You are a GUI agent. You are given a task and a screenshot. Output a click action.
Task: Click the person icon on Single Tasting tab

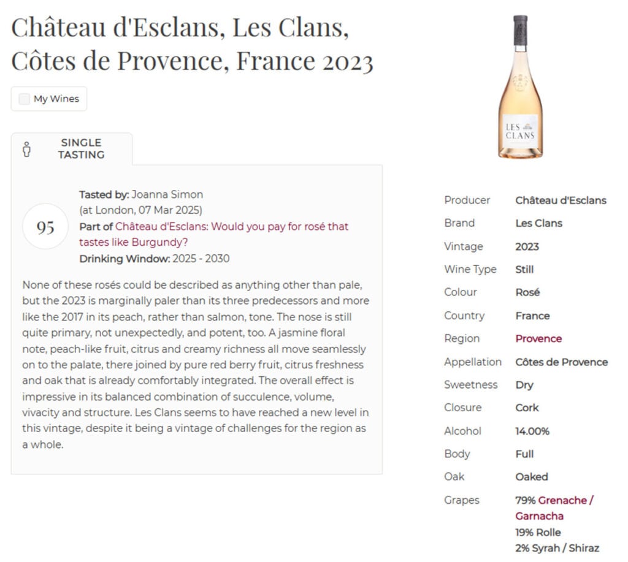(26, 149)
